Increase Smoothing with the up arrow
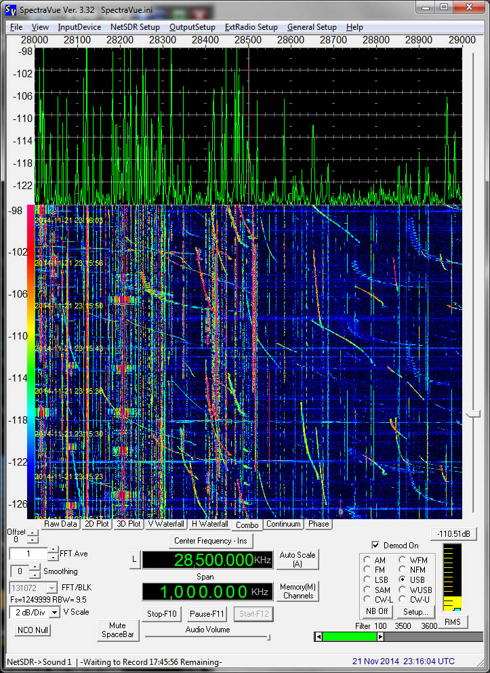Viewport: 490px width, 673px height. pos(35,567)
